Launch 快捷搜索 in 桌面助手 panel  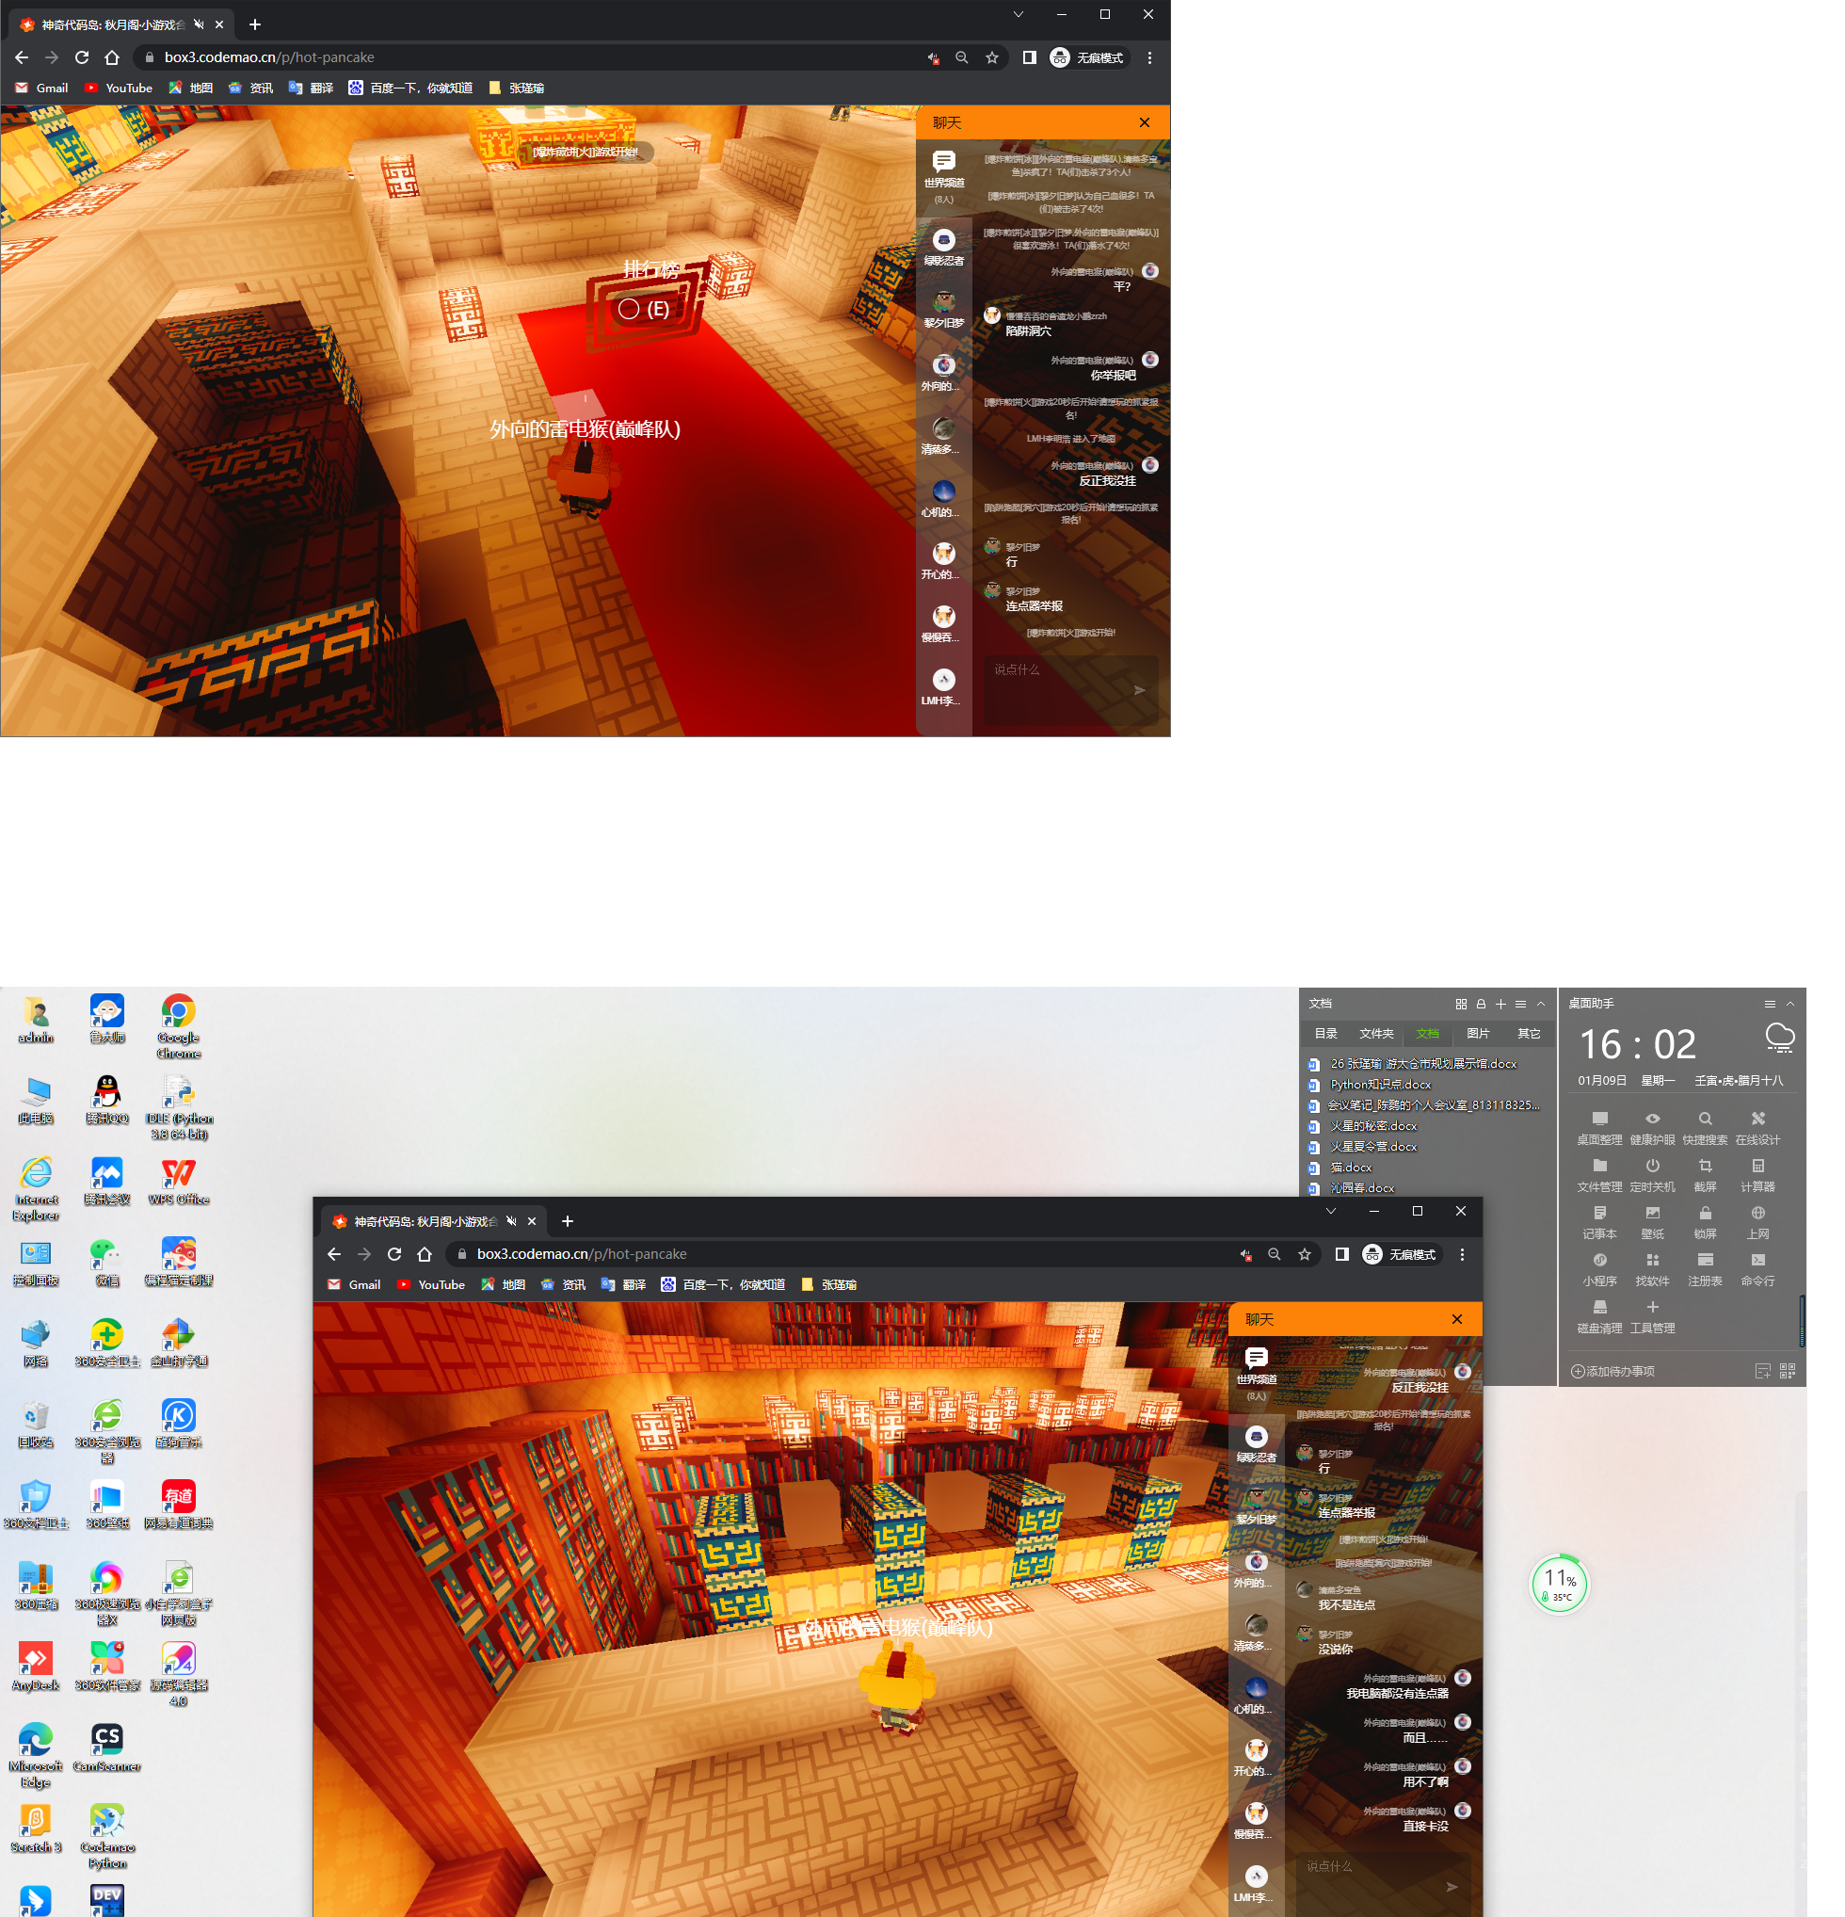click(1705, 1127)
